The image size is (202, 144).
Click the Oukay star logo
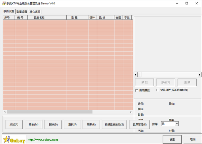(x=6, y=139)
